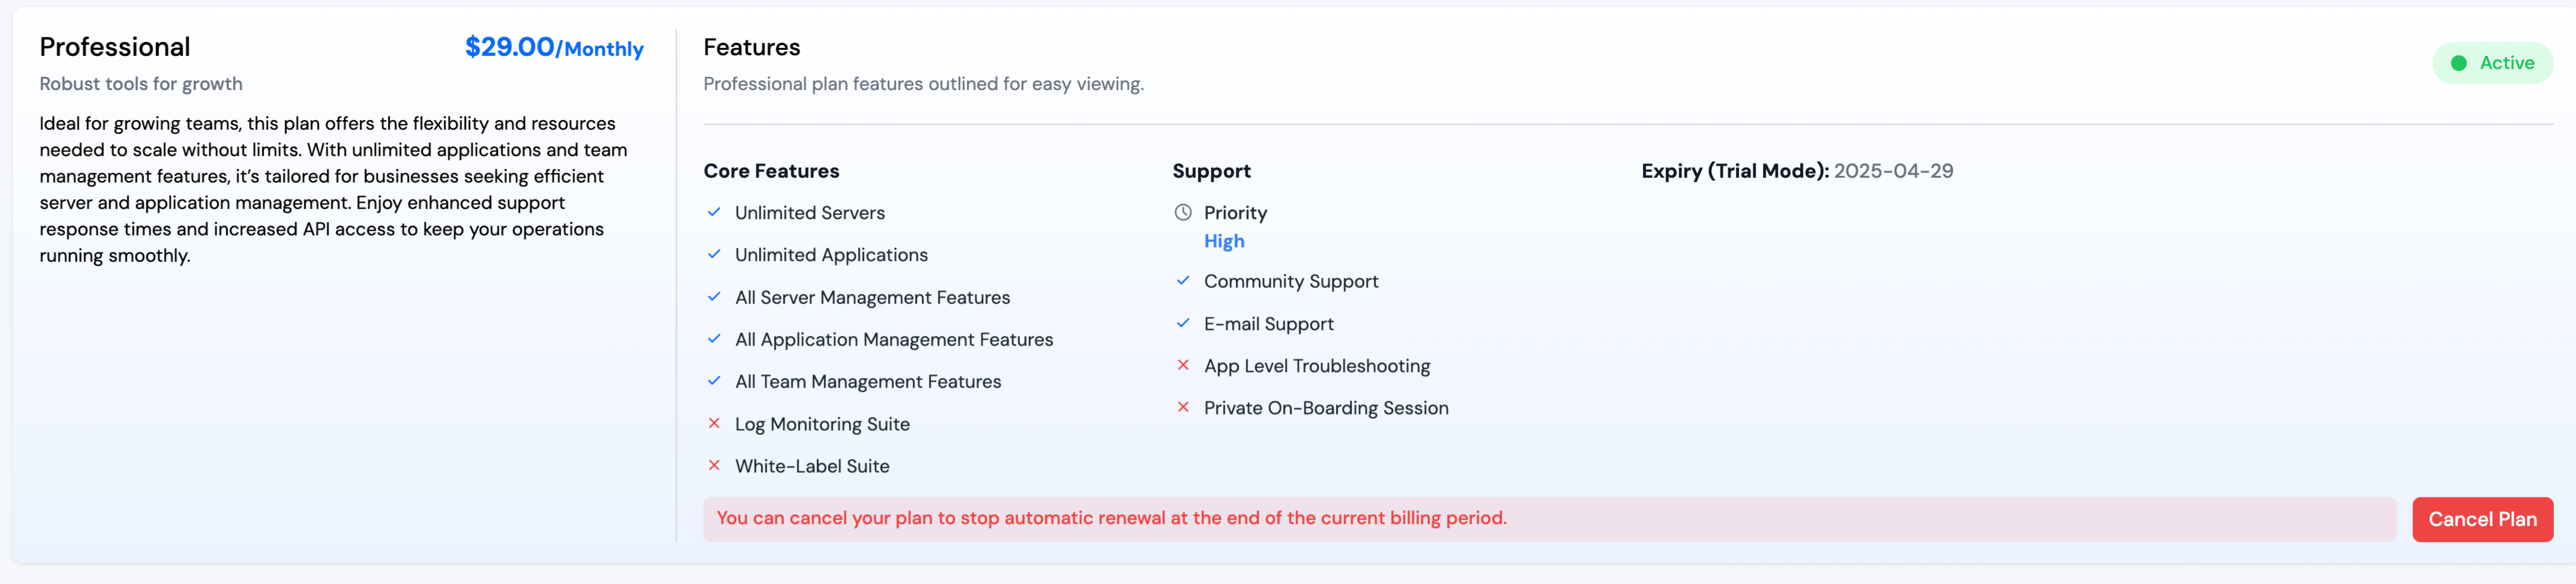
Task: Click the check icon next to All Server Management Features
Action: click(x=714, y=297)
